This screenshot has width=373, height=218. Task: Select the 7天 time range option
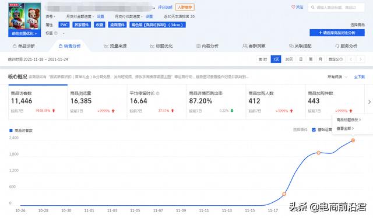(276, 59)
